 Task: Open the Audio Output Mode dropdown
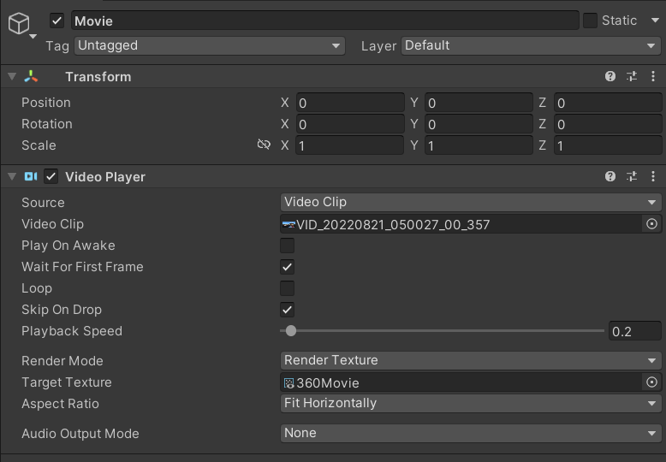(x=471, y=433)
